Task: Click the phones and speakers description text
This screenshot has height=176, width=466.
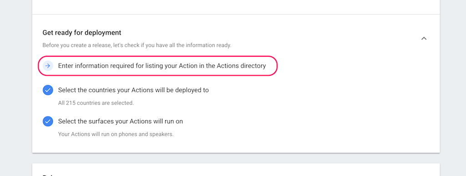Action: click(x=116, y=134)
